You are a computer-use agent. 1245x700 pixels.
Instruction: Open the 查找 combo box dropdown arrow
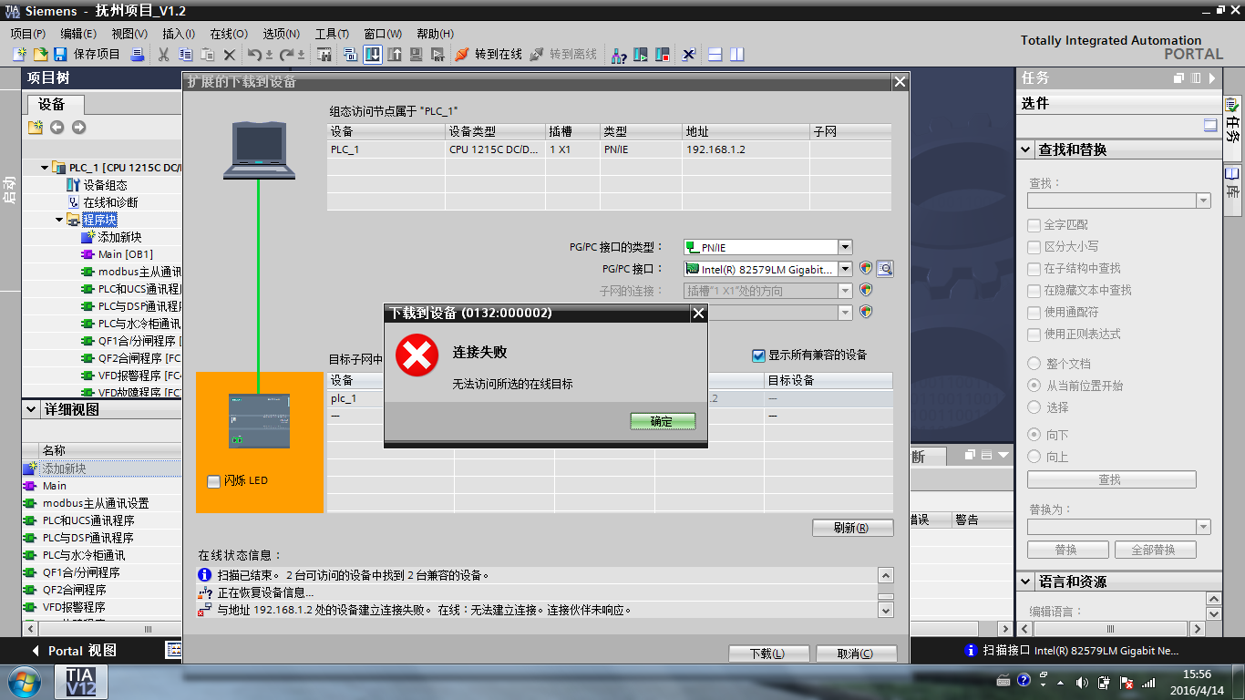1203,201
